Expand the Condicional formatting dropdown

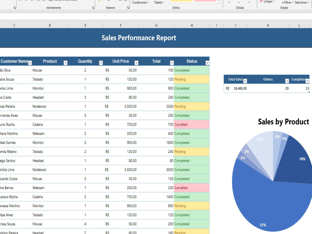140,2
